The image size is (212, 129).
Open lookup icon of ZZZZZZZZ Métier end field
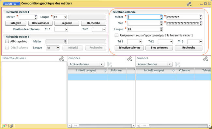pos(201,17)
